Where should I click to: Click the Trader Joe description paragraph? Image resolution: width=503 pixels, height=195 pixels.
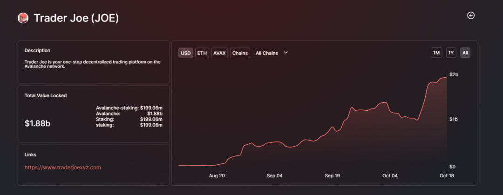tap(92, 64)
